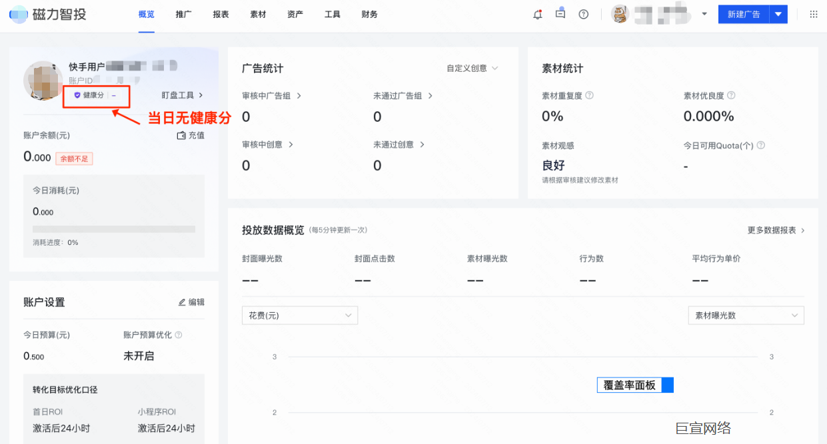Open the 花费(元) metric dropdown
This screenshot has width=827, height=444.
299,315
